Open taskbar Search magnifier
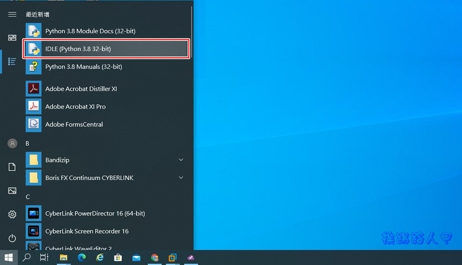 (x=26, y=257)
